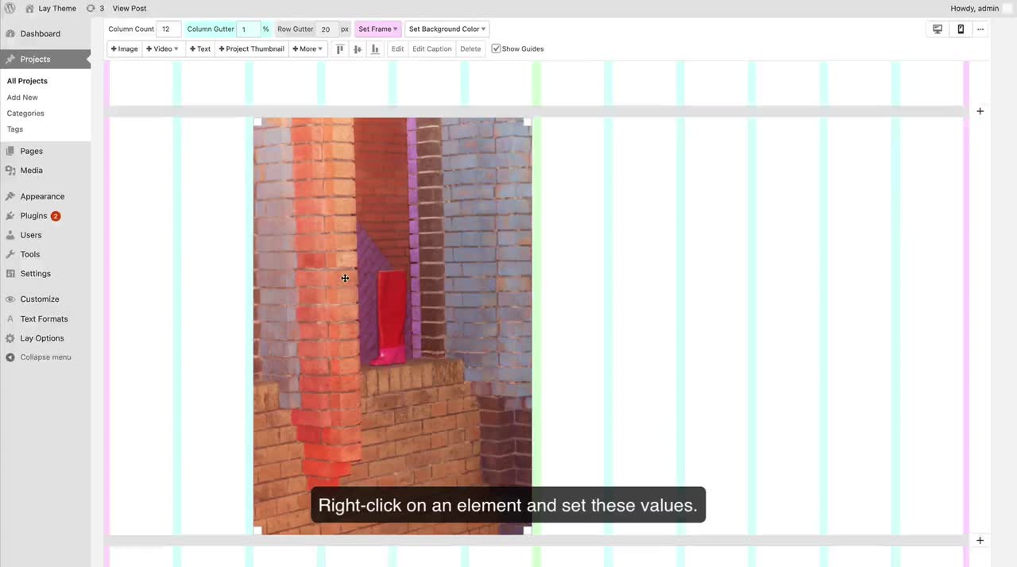The width and height of the screenshot is (1017, 567).
Task: Expand the + More dropdown
Action: click(307, 48)
